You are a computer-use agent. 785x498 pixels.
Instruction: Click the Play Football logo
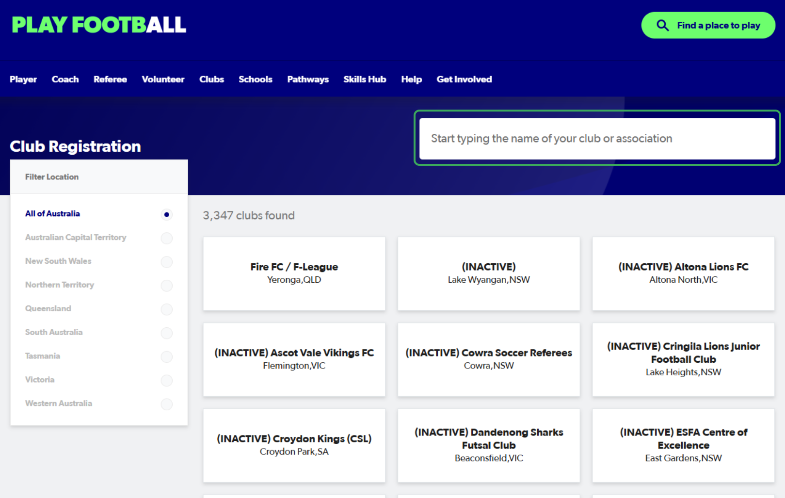(99, 25)
